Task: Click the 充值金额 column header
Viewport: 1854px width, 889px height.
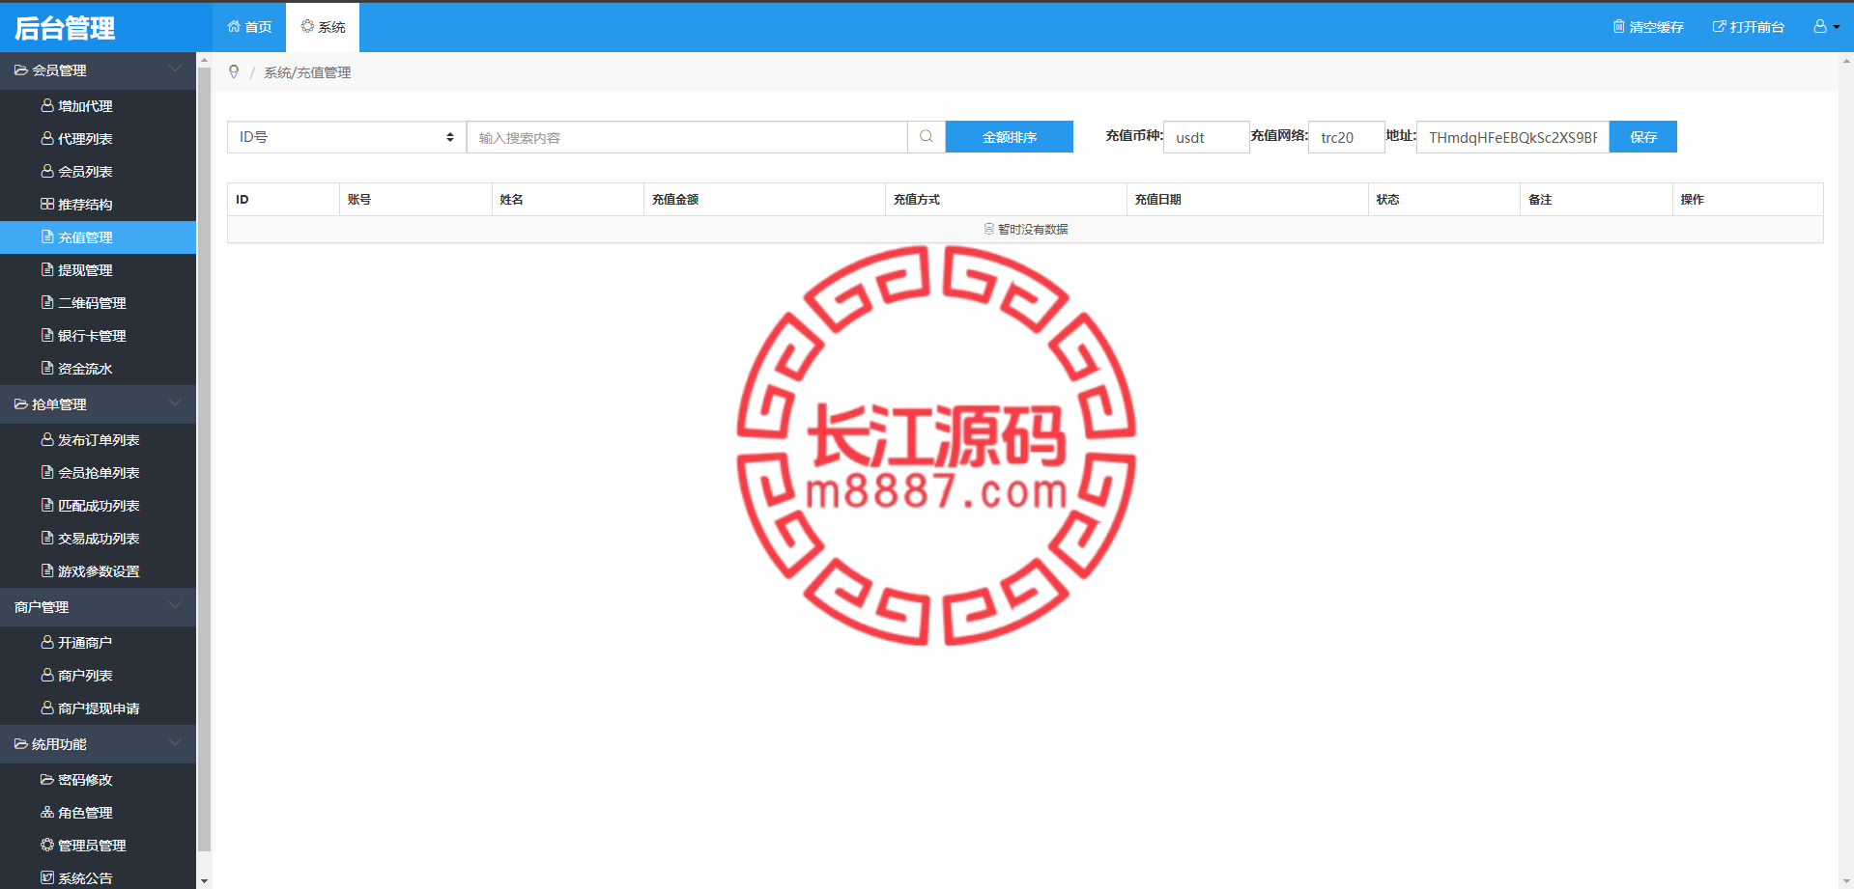Action: click(764, 199)
